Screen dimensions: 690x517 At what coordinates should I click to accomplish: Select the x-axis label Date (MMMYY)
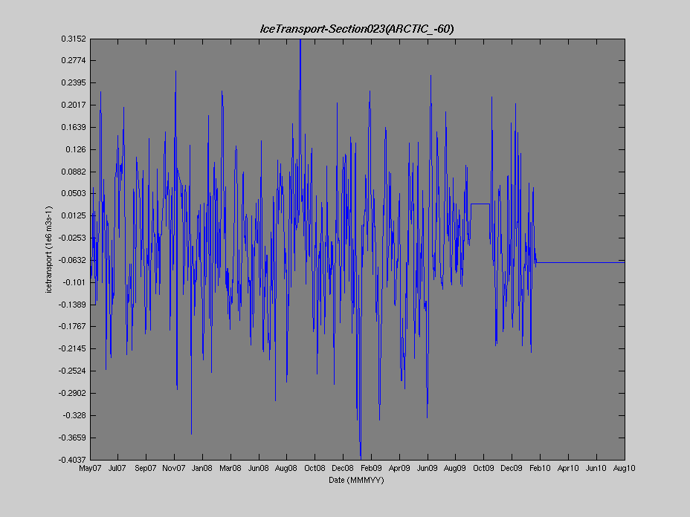(356, 480)
